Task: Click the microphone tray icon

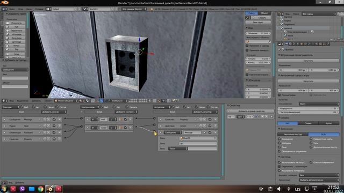Action: (x=289, y=189)
